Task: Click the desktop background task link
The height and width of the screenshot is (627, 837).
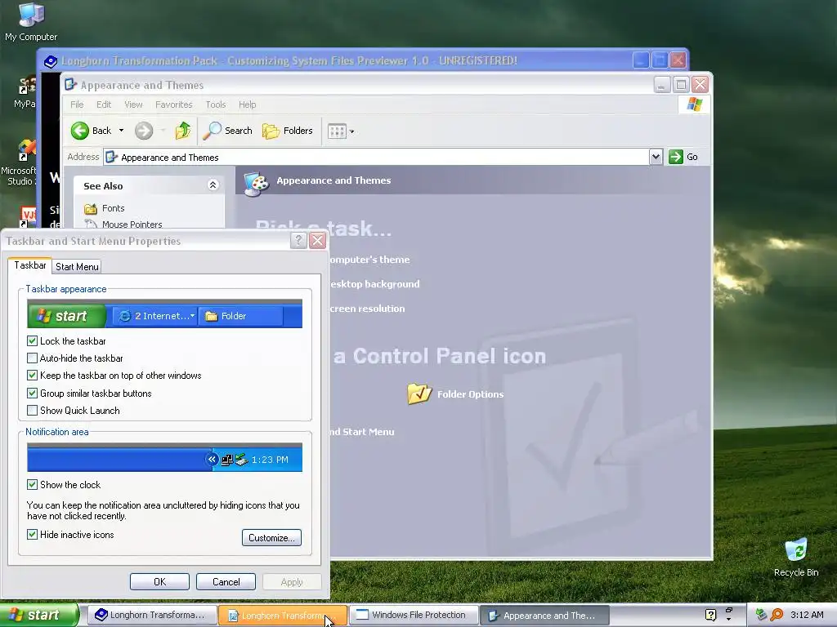Action: pos(374,284)
